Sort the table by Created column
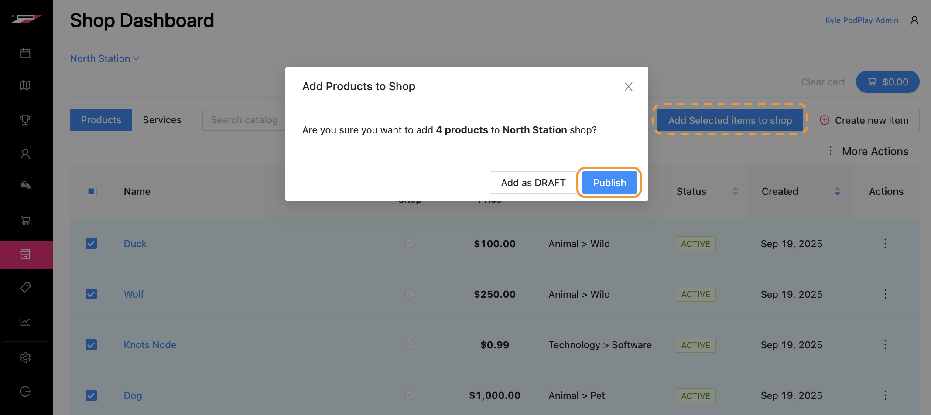The height and width of the screenshot is (415, 931). click(x=837, y=191)
